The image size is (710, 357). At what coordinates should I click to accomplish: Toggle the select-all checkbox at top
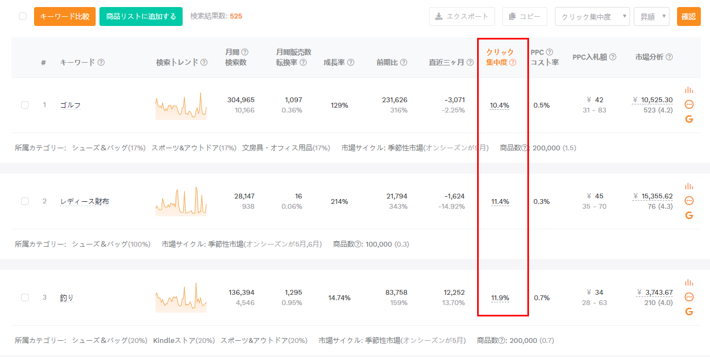click(23, 16)
